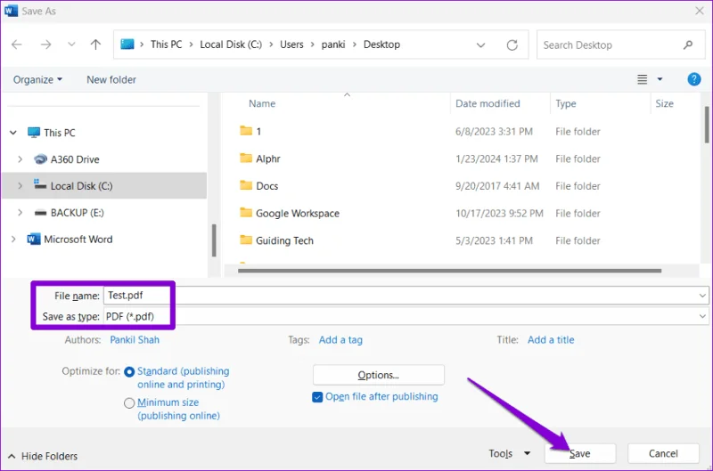Open the Organize menu
713x471 pixels.
tap(37, 80)
